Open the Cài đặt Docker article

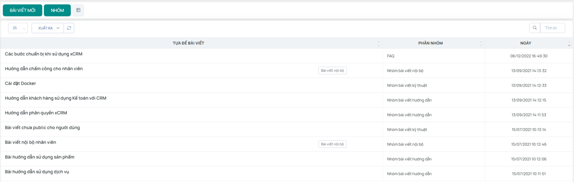click(x=20, y=84)
